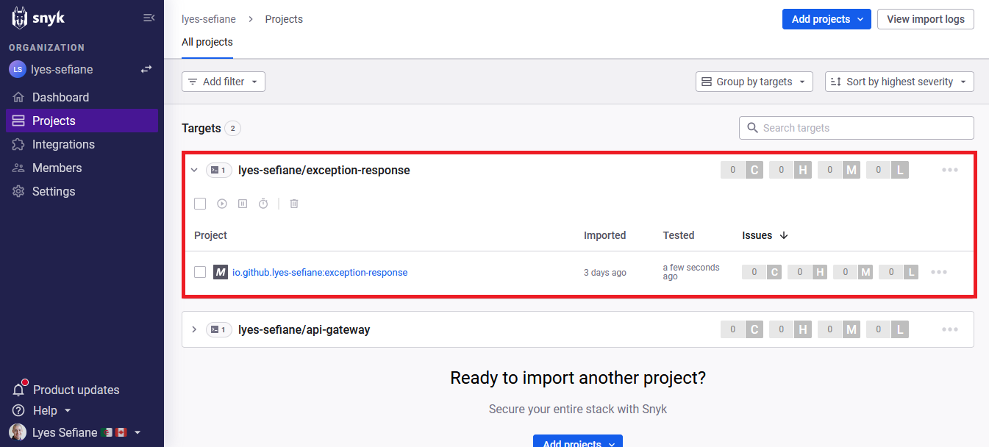Open Settings in the sidebar
Viewport: 989px width, 447px height.
tap(82, 191)
